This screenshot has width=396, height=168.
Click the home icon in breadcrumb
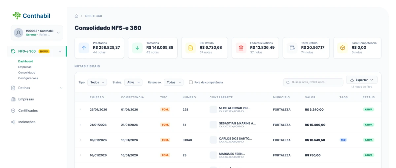(77, 16)
